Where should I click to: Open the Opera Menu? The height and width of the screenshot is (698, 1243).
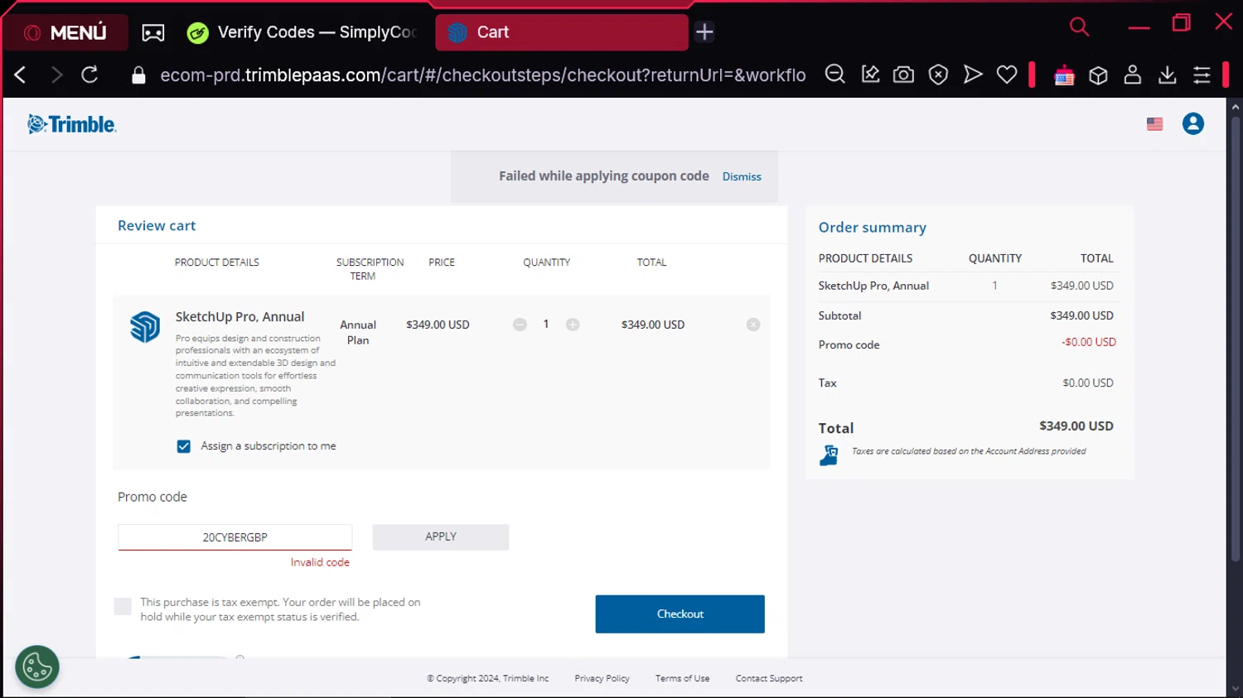(x=66, y=32)
